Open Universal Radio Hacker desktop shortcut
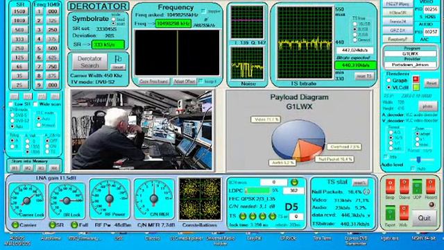The image size is (444, 250). (221, 240)
